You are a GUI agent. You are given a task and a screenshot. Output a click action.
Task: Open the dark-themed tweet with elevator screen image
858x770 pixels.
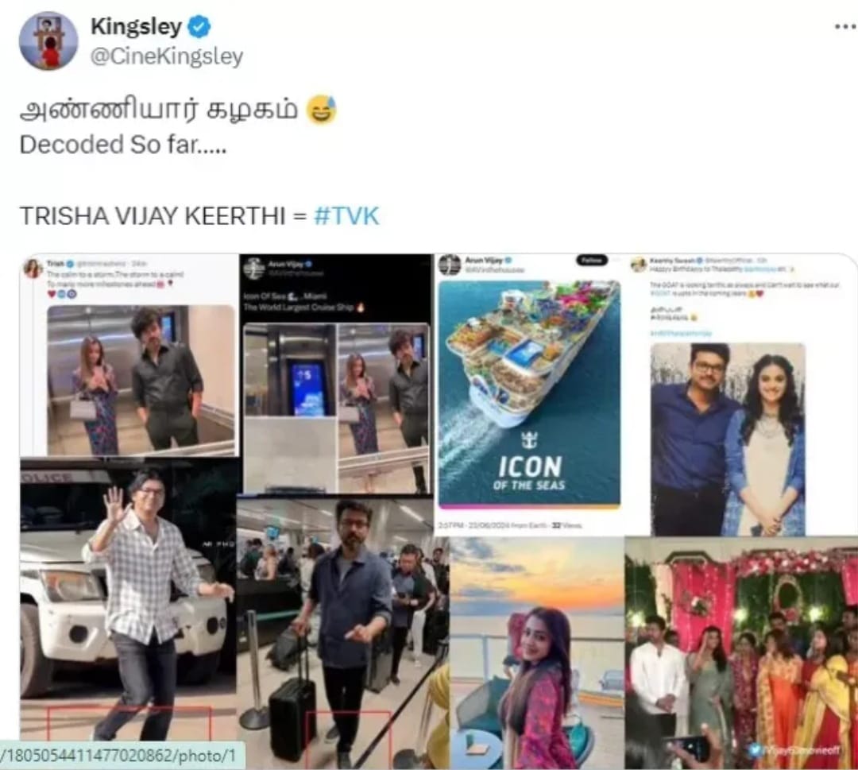pyautogui.click(x=336, y=373)
